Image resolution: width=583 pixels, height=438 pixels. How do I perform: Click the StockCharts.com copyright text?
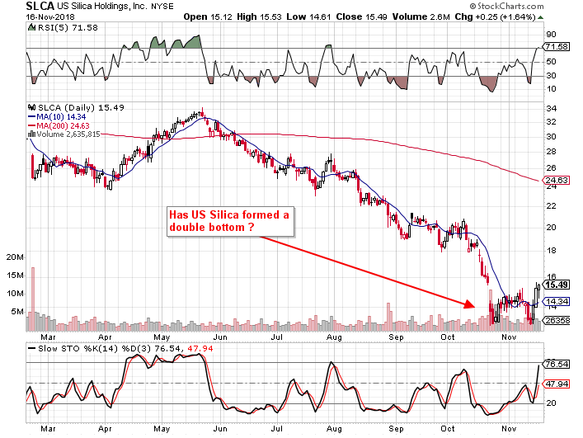point(507,7)
